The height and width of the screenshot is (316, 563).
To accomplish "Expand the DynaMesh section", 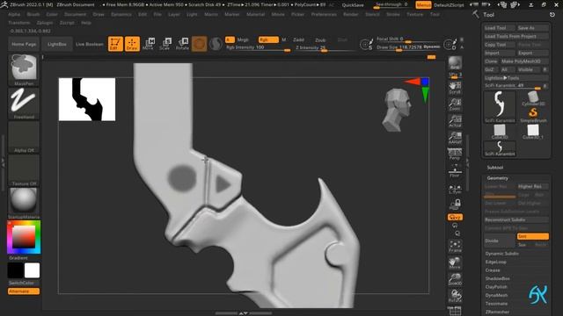I will 496,295.
